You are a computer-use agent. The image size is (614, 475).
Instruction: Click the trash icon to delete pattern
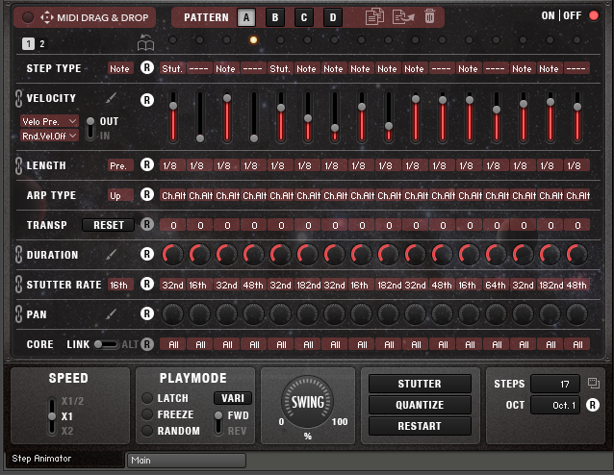[x=429, y=16]
